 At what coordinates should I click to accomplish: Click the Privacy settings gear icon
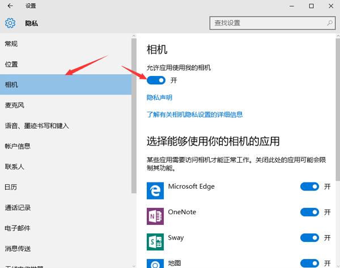pyautogui.click(x=10, y=23)
